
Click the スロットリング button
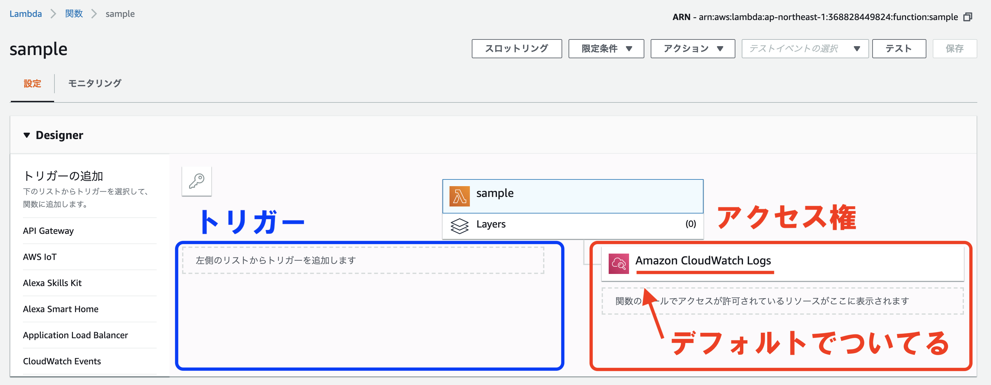point(517,48)
